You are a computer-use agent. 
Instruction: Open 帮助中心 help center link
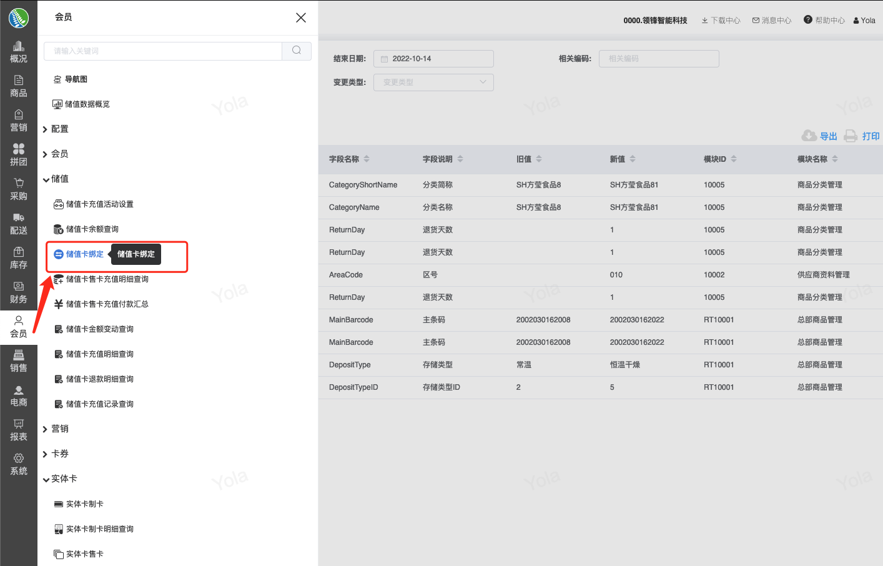pos(830,21)
